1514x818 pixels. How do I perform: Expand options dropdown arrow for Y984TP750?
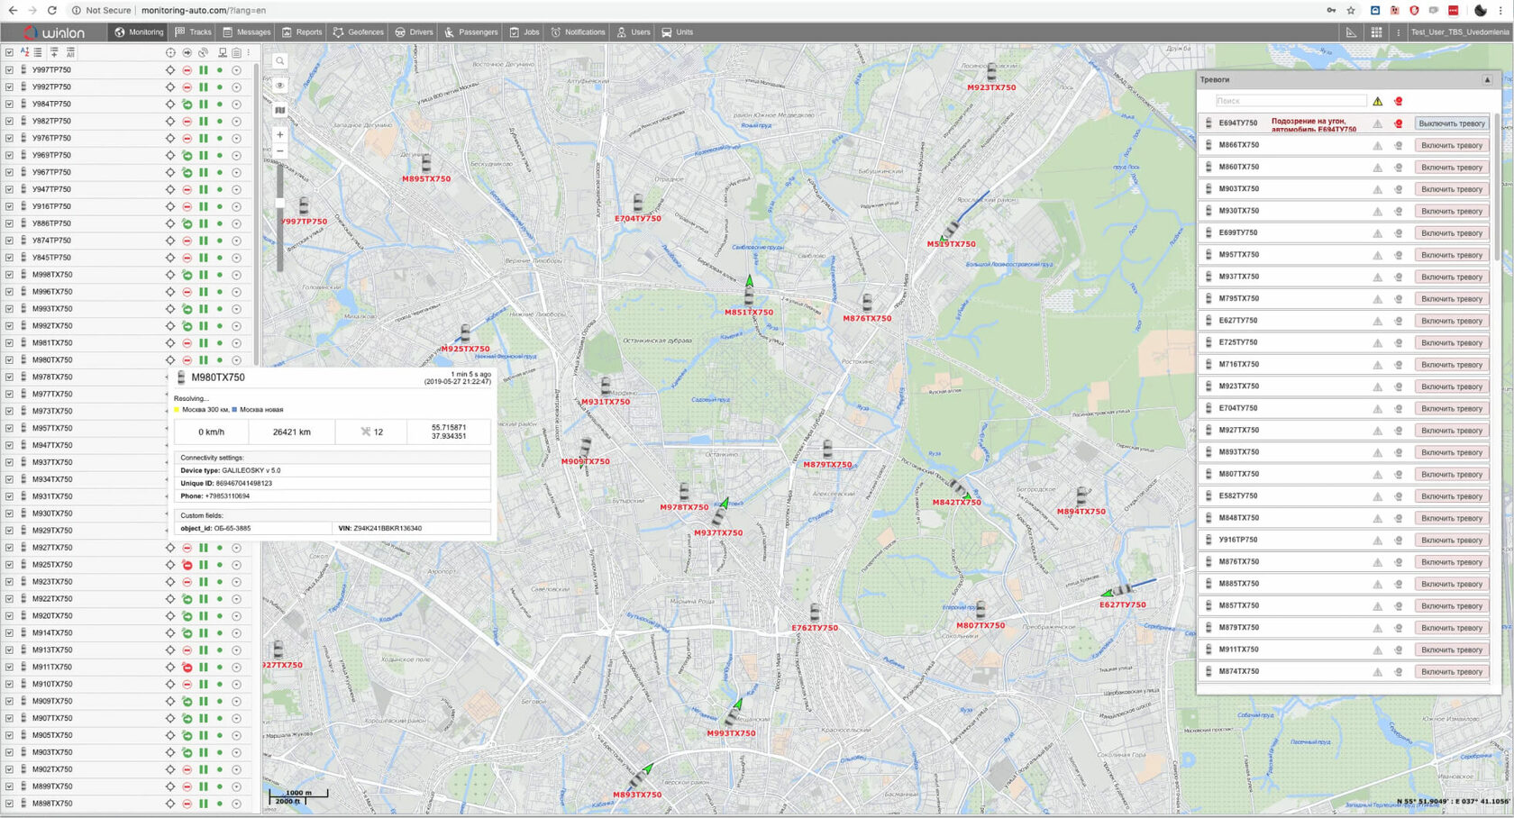coord(236,105)
